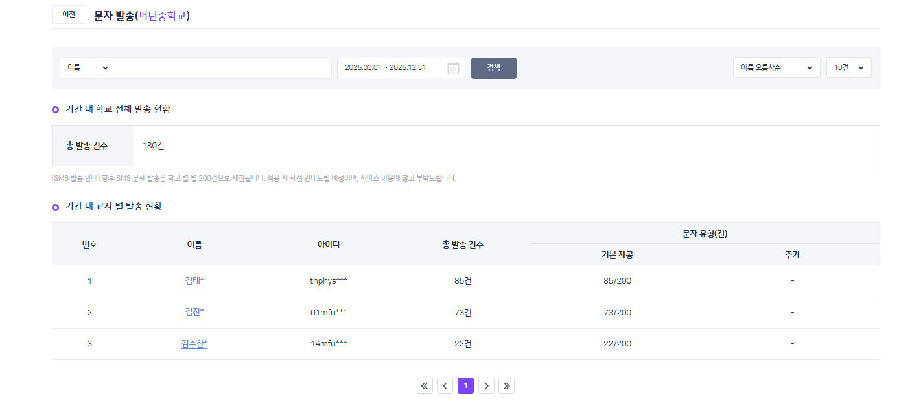Go to the previous results page
The height and width of the screenshot is (417, 899).
pyautogui.click(x=445, y=386)
